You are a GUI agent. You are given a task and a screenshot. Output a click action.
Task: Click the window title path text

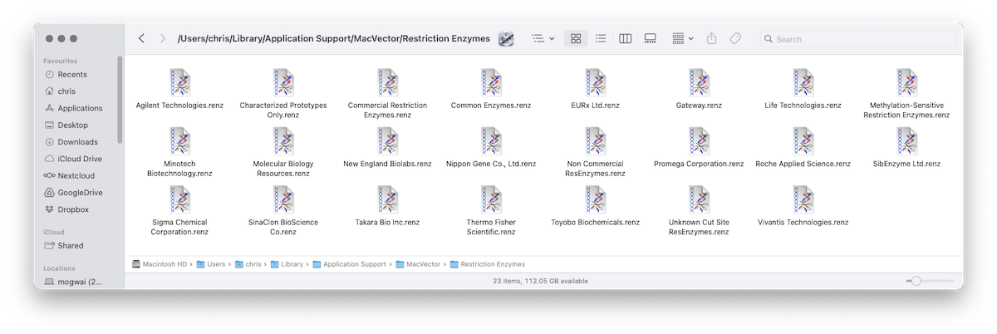click(x=334, y=39)
